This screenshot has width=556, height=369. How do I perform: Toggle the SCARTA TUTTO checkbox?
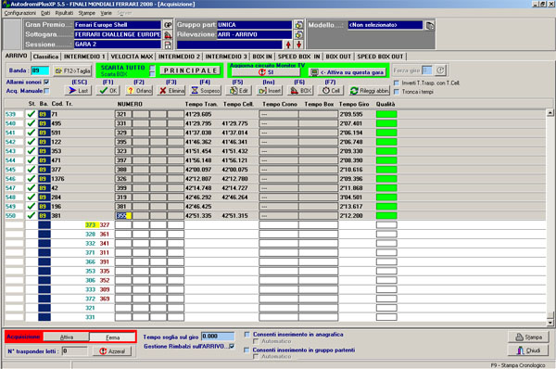pos(152,68)
